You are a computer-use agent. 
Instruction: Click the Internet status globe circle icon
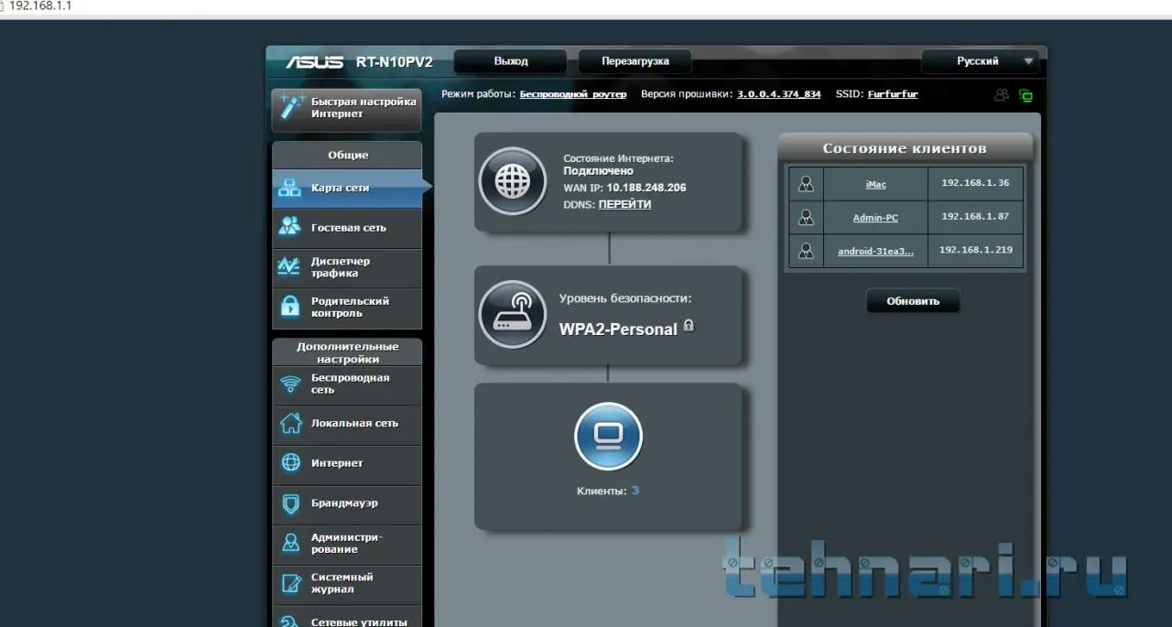513,181
